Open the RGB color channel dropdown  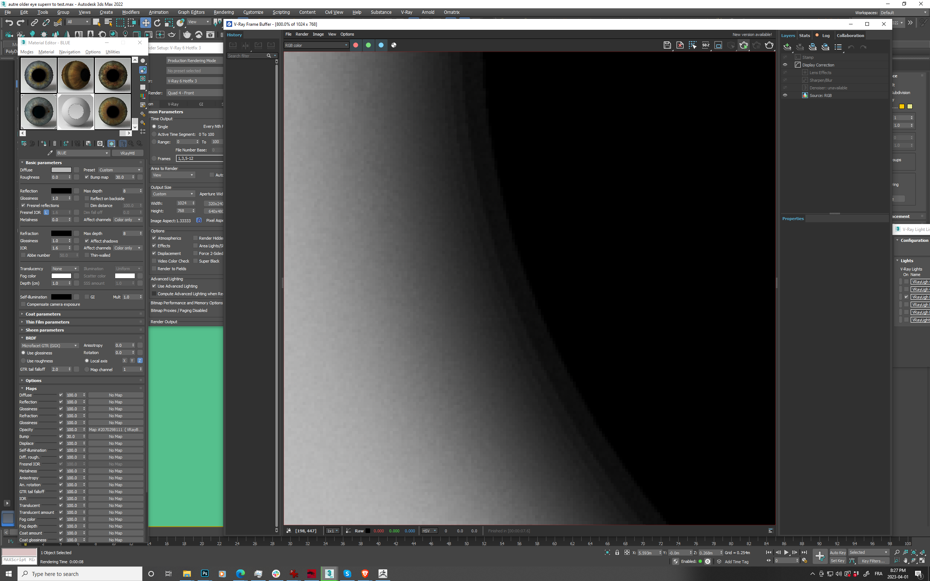tap(316, 45)
